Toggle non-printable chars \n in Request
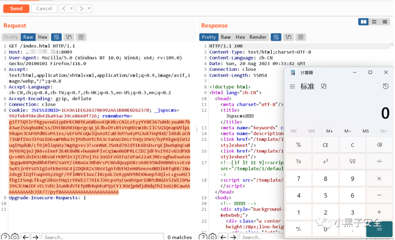Image resolution: width=395 pixels, height=240 pixels. click(69, 37)
